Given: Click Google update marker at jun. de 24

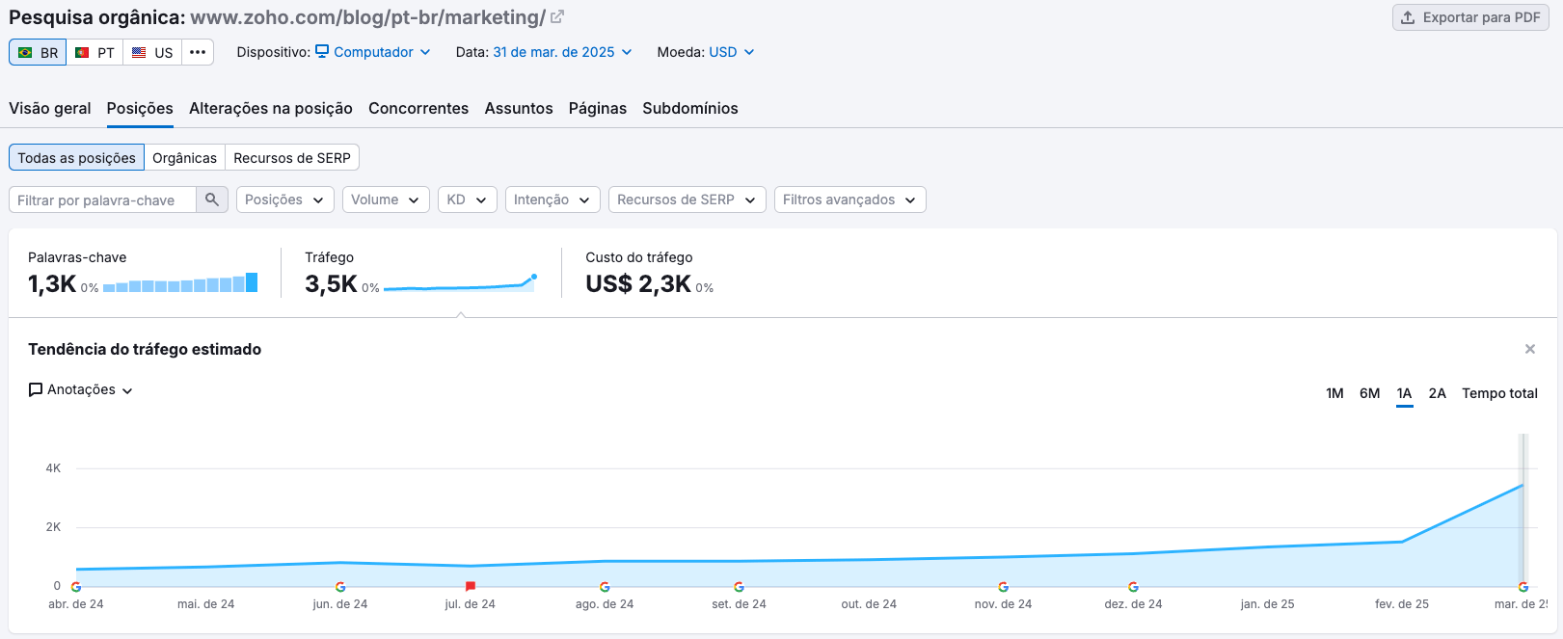Looking at the screenshot, I should (340, 587).
